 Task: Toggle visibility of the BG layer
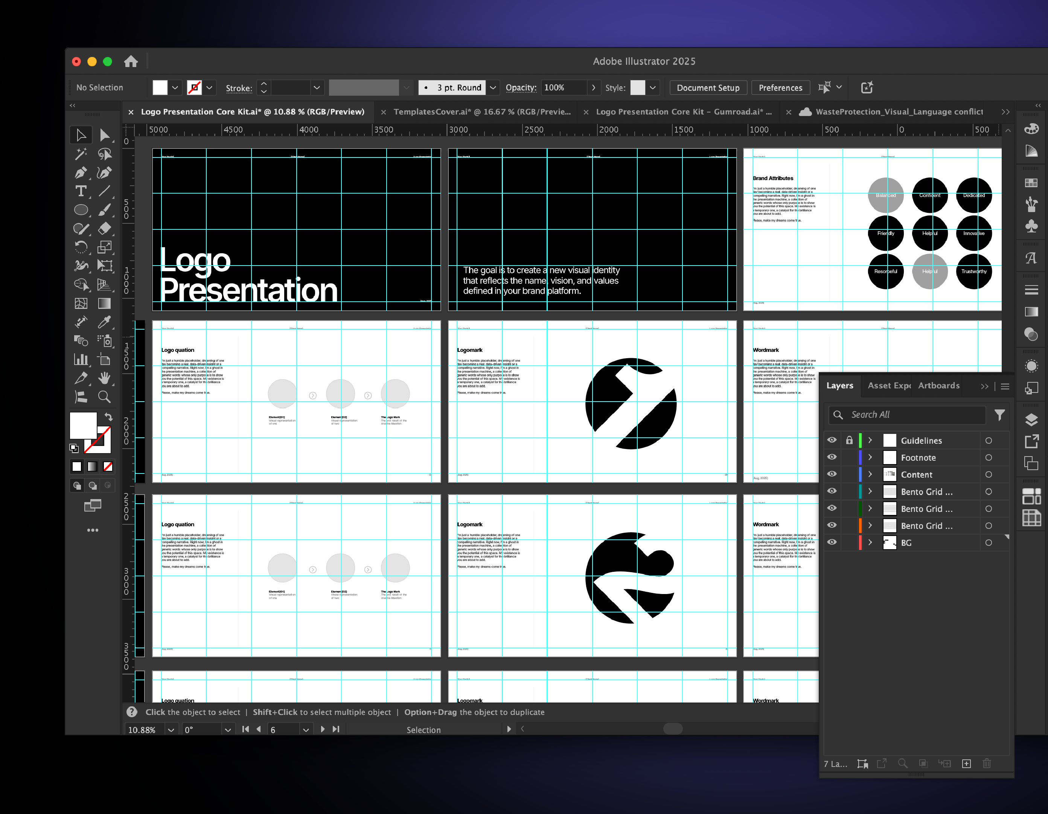[832, 542]
